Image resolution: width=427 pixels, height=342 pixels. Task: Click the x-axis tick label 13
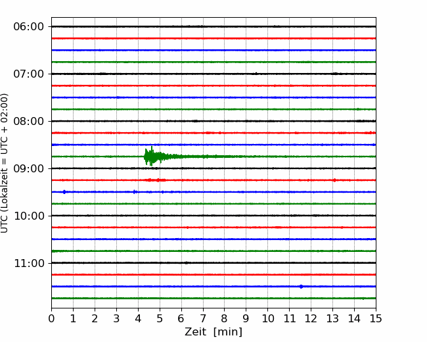click(332, 318)
